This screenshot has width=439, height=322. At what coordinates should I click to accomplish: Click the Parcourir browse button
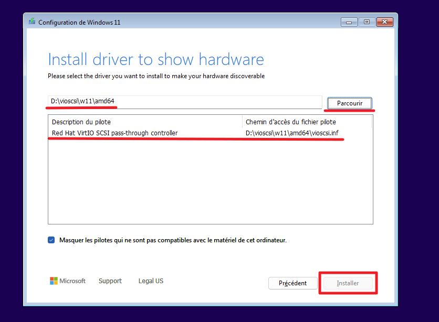[x=349, y=103]
